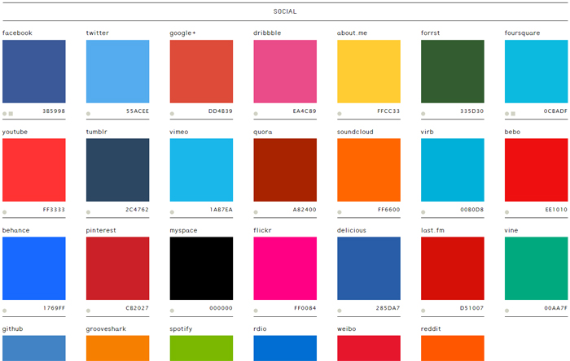570x361 pixels.
Task: Click the small square under the facebook swatch
Action: [x=11, y=114]
